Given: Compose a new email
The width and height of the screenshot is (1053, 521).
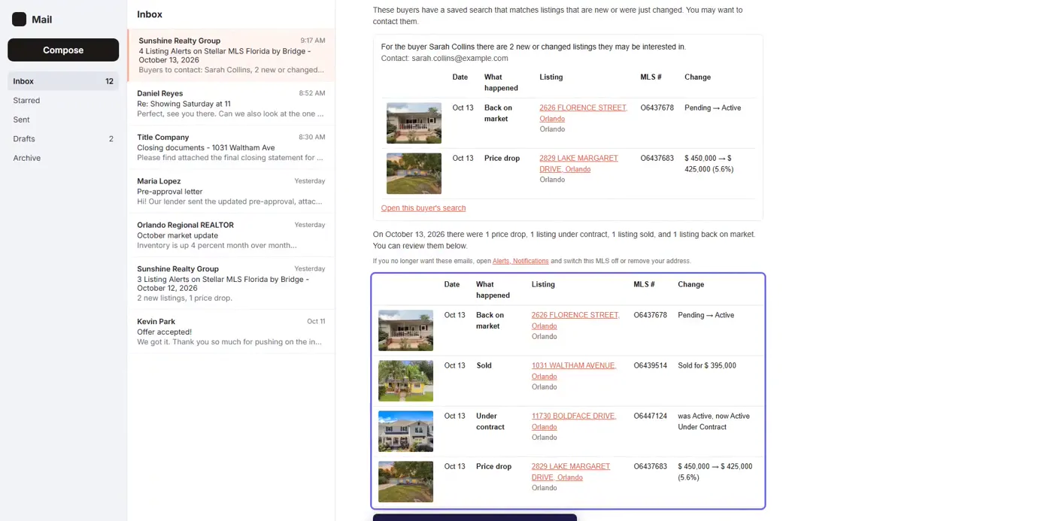Looking at the screenshot, I should click(63, 50).
